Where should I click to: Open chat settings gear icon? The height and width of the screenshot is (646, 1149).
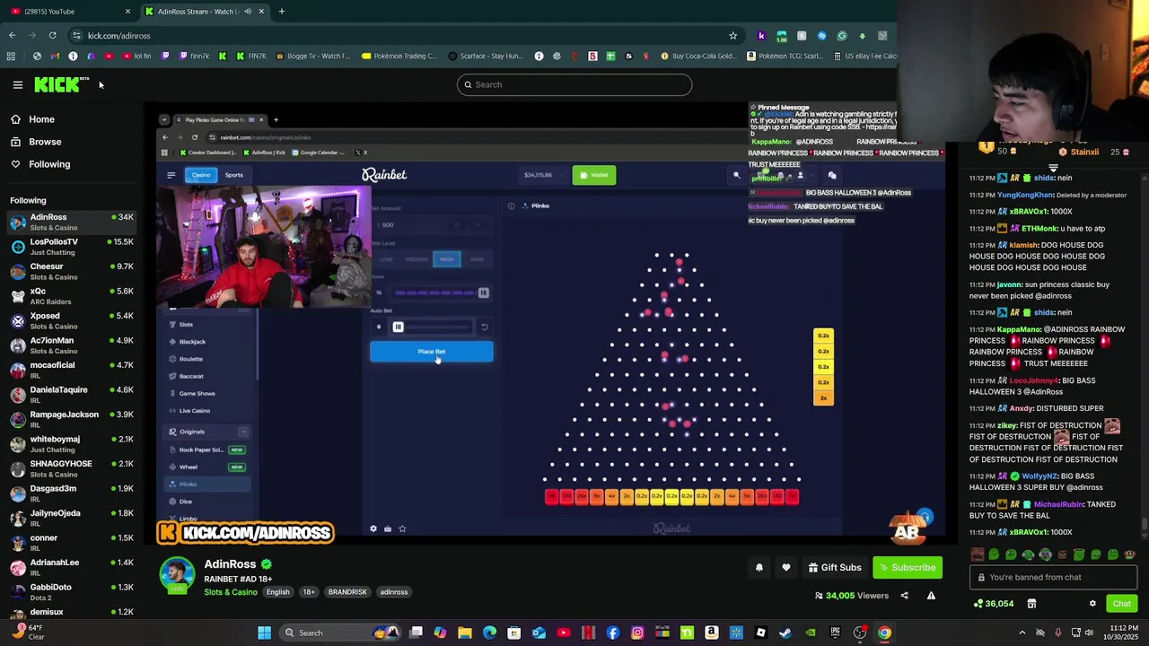click(1092, 604)
